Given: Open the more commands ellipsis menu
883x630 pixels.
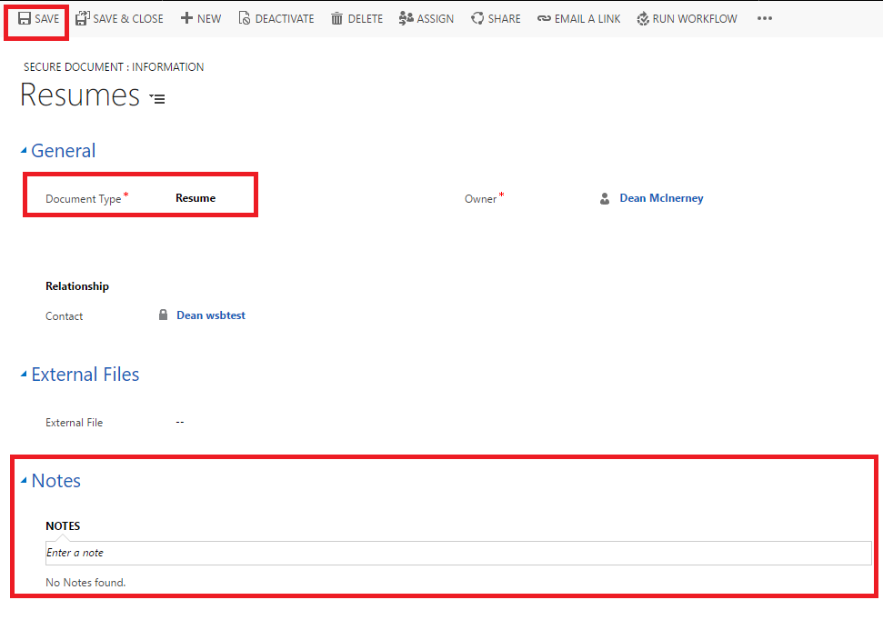Looking at the screenshot, I should [x=765, y=18].
